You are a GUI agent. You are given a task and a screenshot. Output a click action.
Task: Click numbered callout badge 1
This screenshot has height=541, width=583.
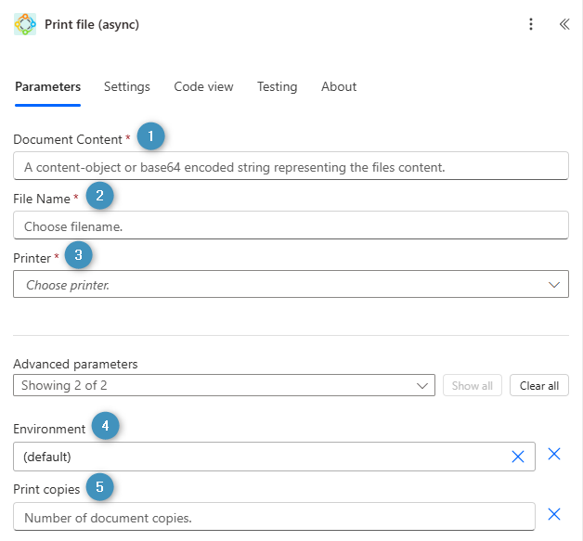click(150, 136)
